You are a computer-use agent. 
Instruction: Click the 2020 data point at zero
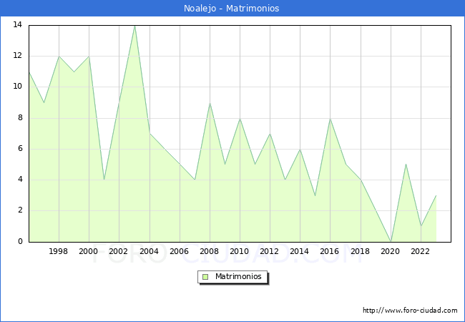coord(391,241)
